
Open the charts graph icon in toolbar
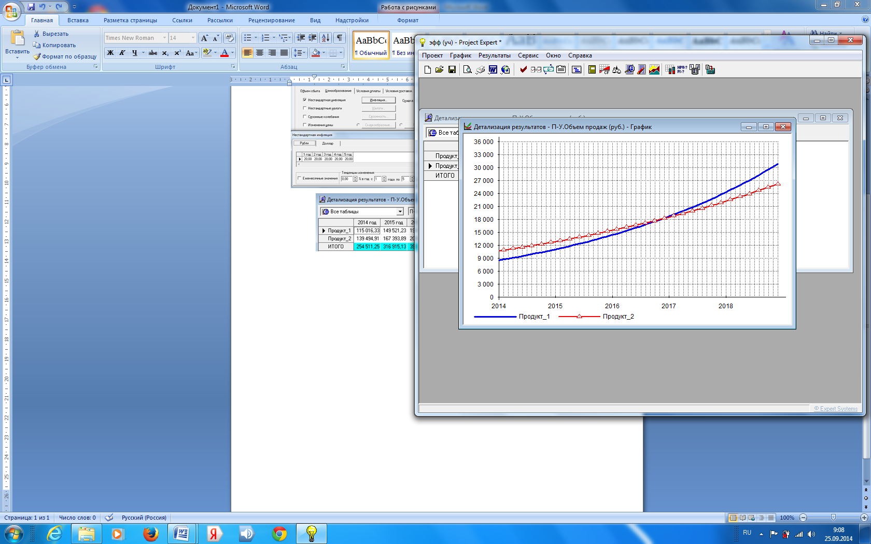pyautogui.click(x=654, y=69)
